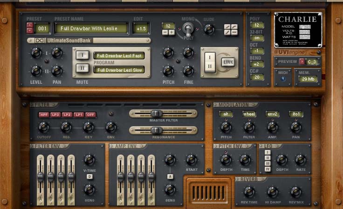Viewport: 343px width, 209px height.
Task: Click the REV MIX reverb knob
Action: coord(296,192)
